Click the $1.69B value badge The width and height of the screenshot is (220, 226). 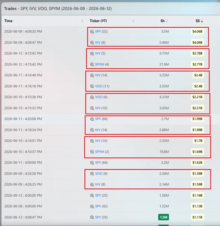tap(197, 152)
